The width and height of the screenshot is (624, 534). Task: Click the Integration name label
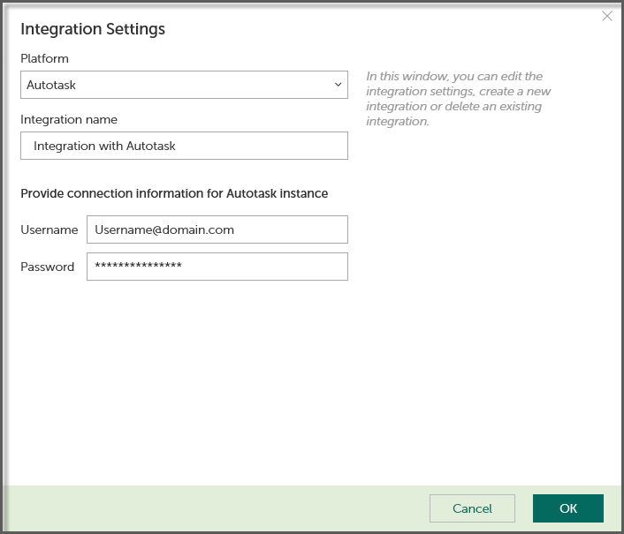69,119
